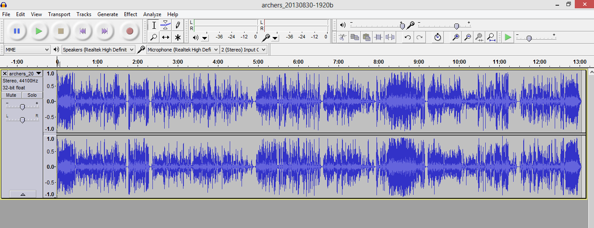Select the Multi-Tool asterisk icon
Image resolution: width=594 pixels, height=228 pixels.
click(x=177, y=37)
